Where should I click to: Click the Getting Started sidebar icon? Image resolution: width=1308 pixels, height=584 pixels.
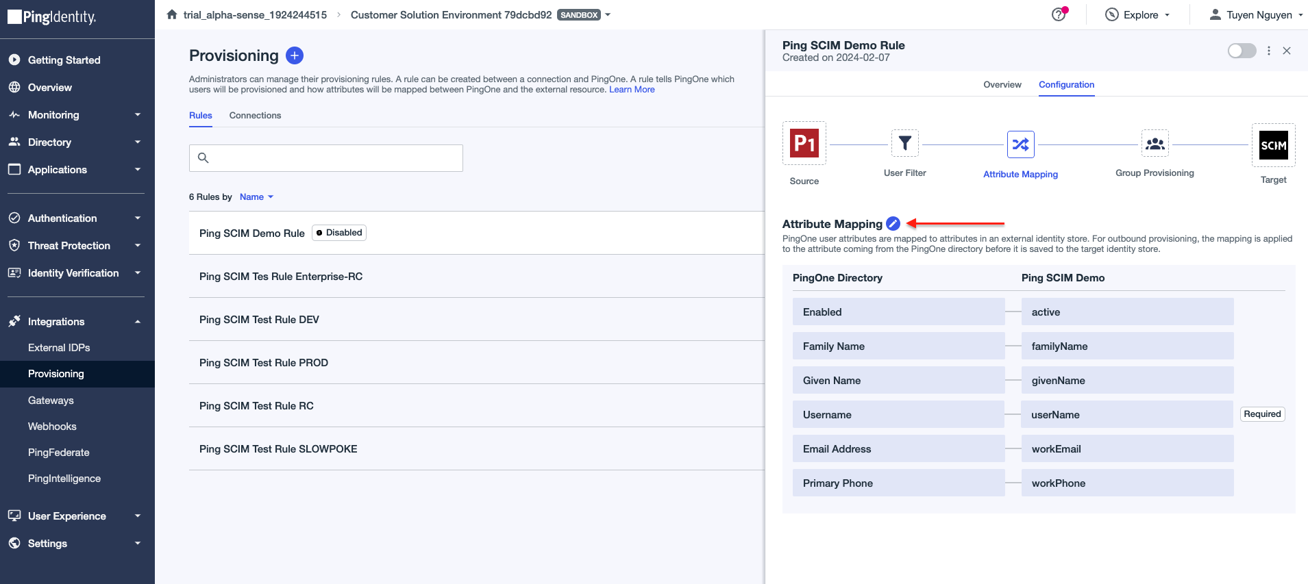click(14, 60)
